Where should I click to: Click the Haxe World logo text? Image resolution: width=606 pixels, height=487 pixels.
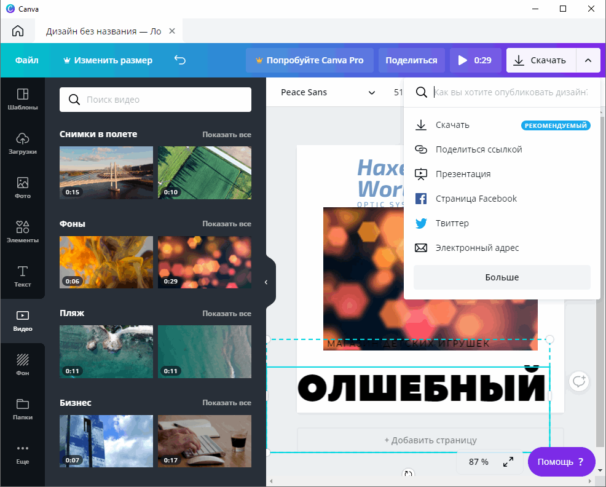(380, 179)
